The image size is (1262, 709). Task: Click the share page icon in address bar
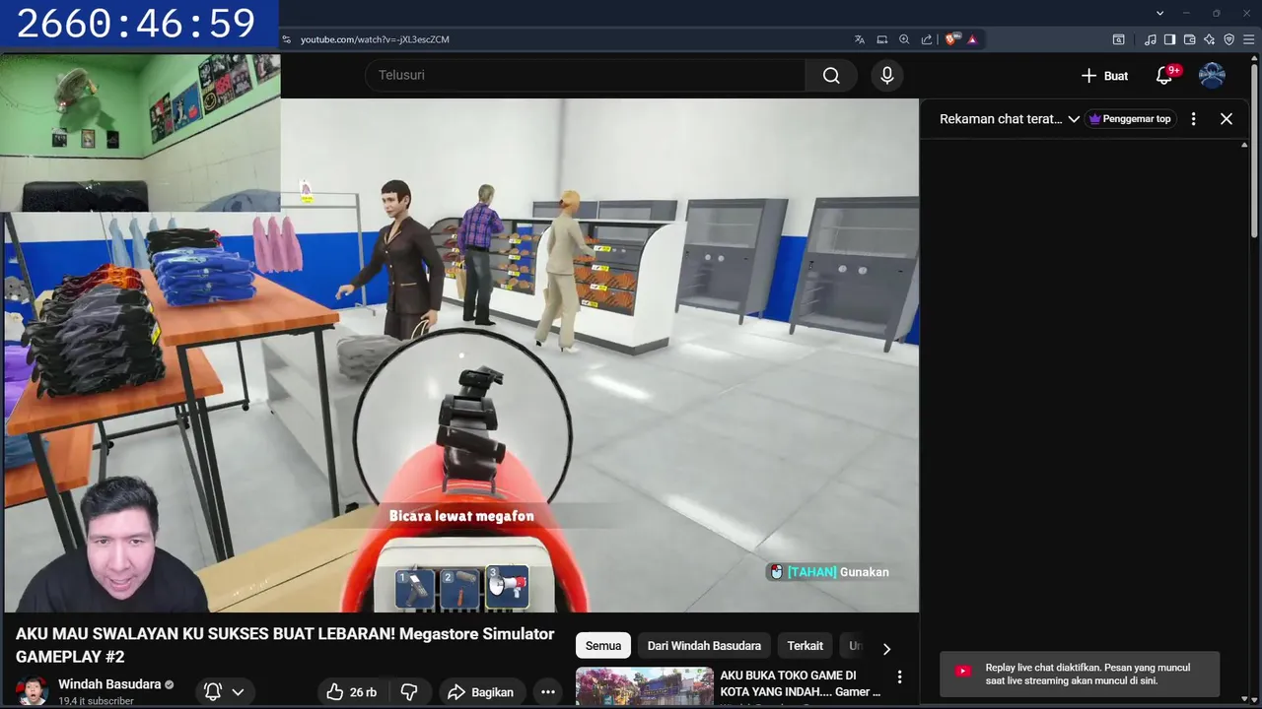pos(927,39)
